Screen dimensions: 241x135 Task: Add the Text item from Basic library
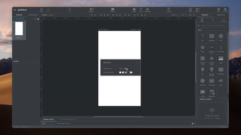(203, 37)
